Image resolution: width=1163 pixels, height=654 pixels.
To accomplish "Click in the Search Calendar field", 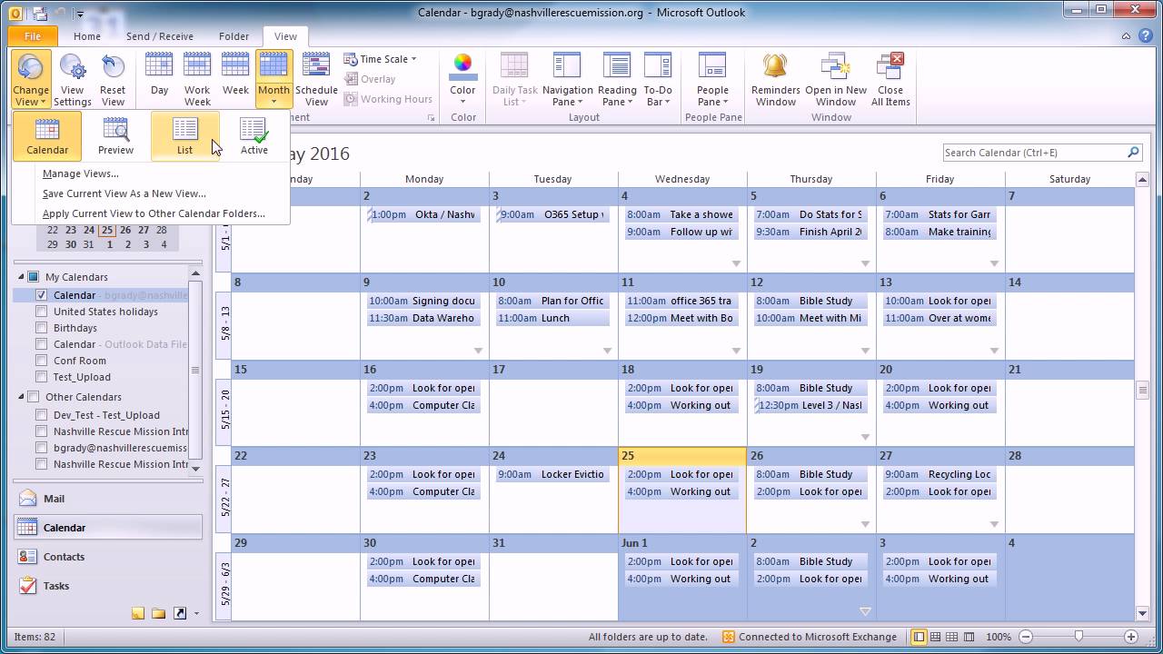I will (1034, 153).
